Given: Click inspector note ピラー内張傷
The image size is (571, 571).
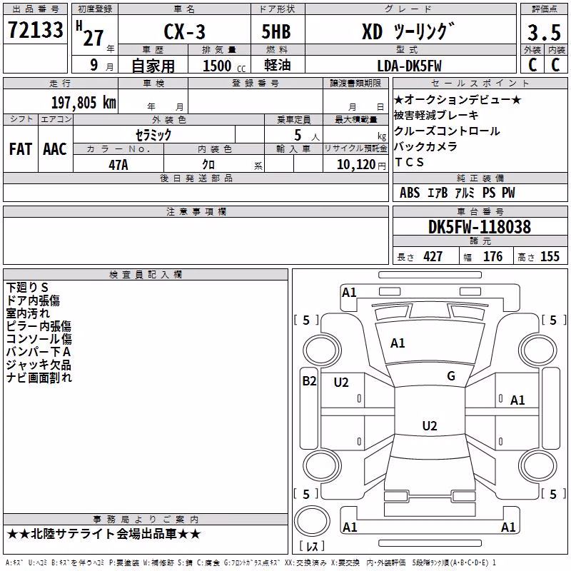Looking at the screenshot, I should point(39,325).
